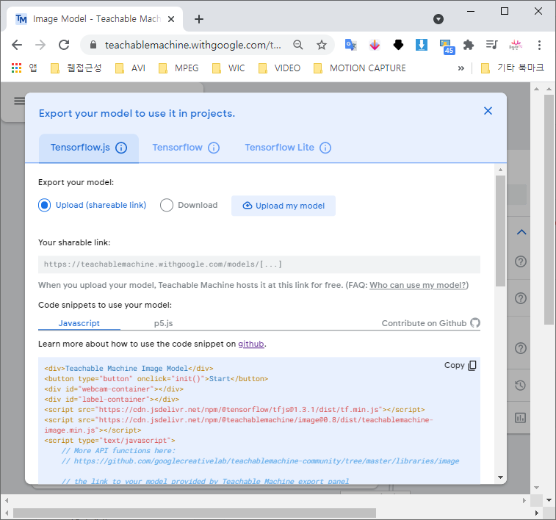Click the zoom magnifier in address bar
Viewport: 556px width, 520px height.
click(298, 45)
